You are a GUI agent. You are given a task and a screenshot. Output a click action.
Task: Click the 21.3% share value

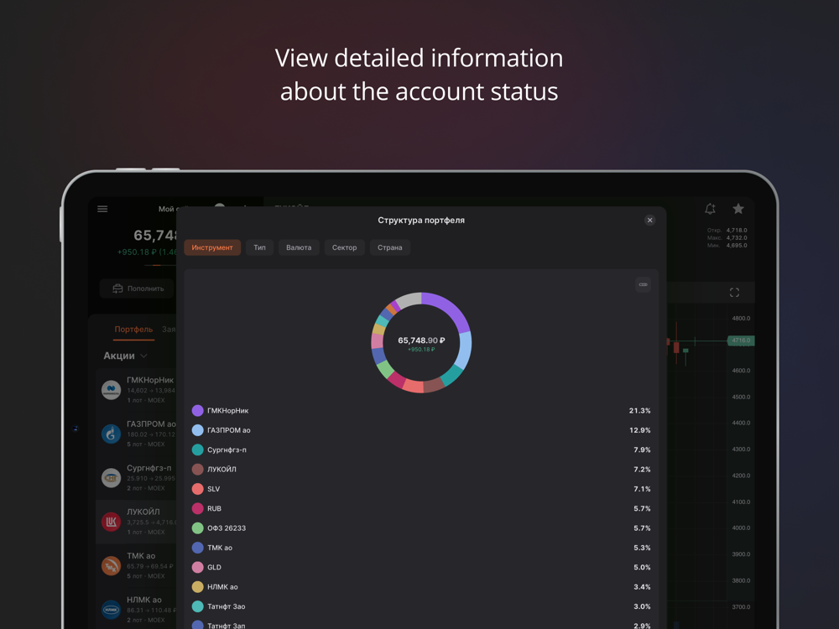tap(640, 411)
